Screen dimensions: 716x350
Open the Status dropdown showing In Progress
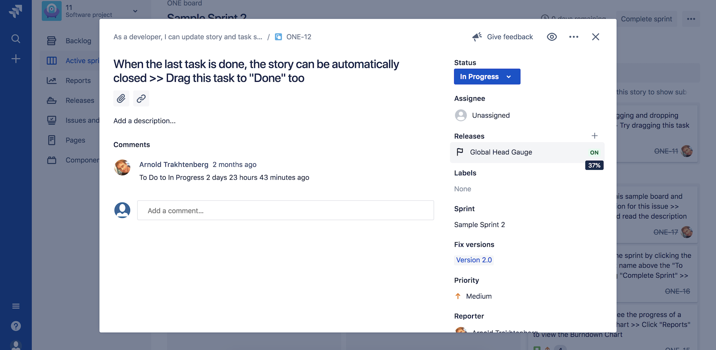pyautogui.click(x=487, y=77)
